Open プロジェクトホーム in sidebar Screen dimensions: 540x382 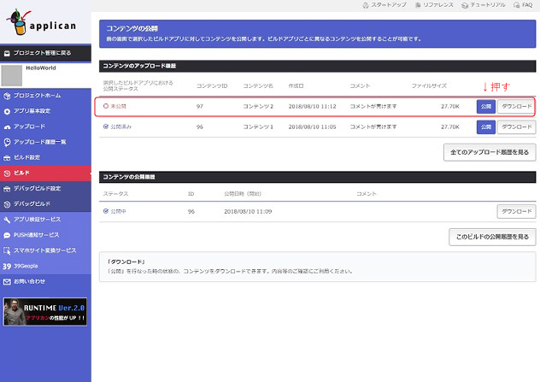coord(45,96)
